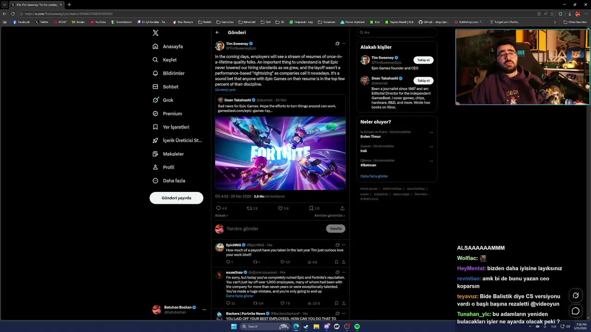Expand bookmarks bar overflow chevron
The image size is (591, 332).
pos(555,22)
